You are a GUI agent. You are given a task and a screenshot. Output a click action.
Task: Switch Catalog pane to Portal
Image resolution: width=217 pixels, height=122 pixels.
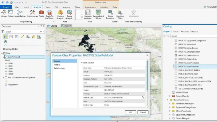[x=176, y=32]
